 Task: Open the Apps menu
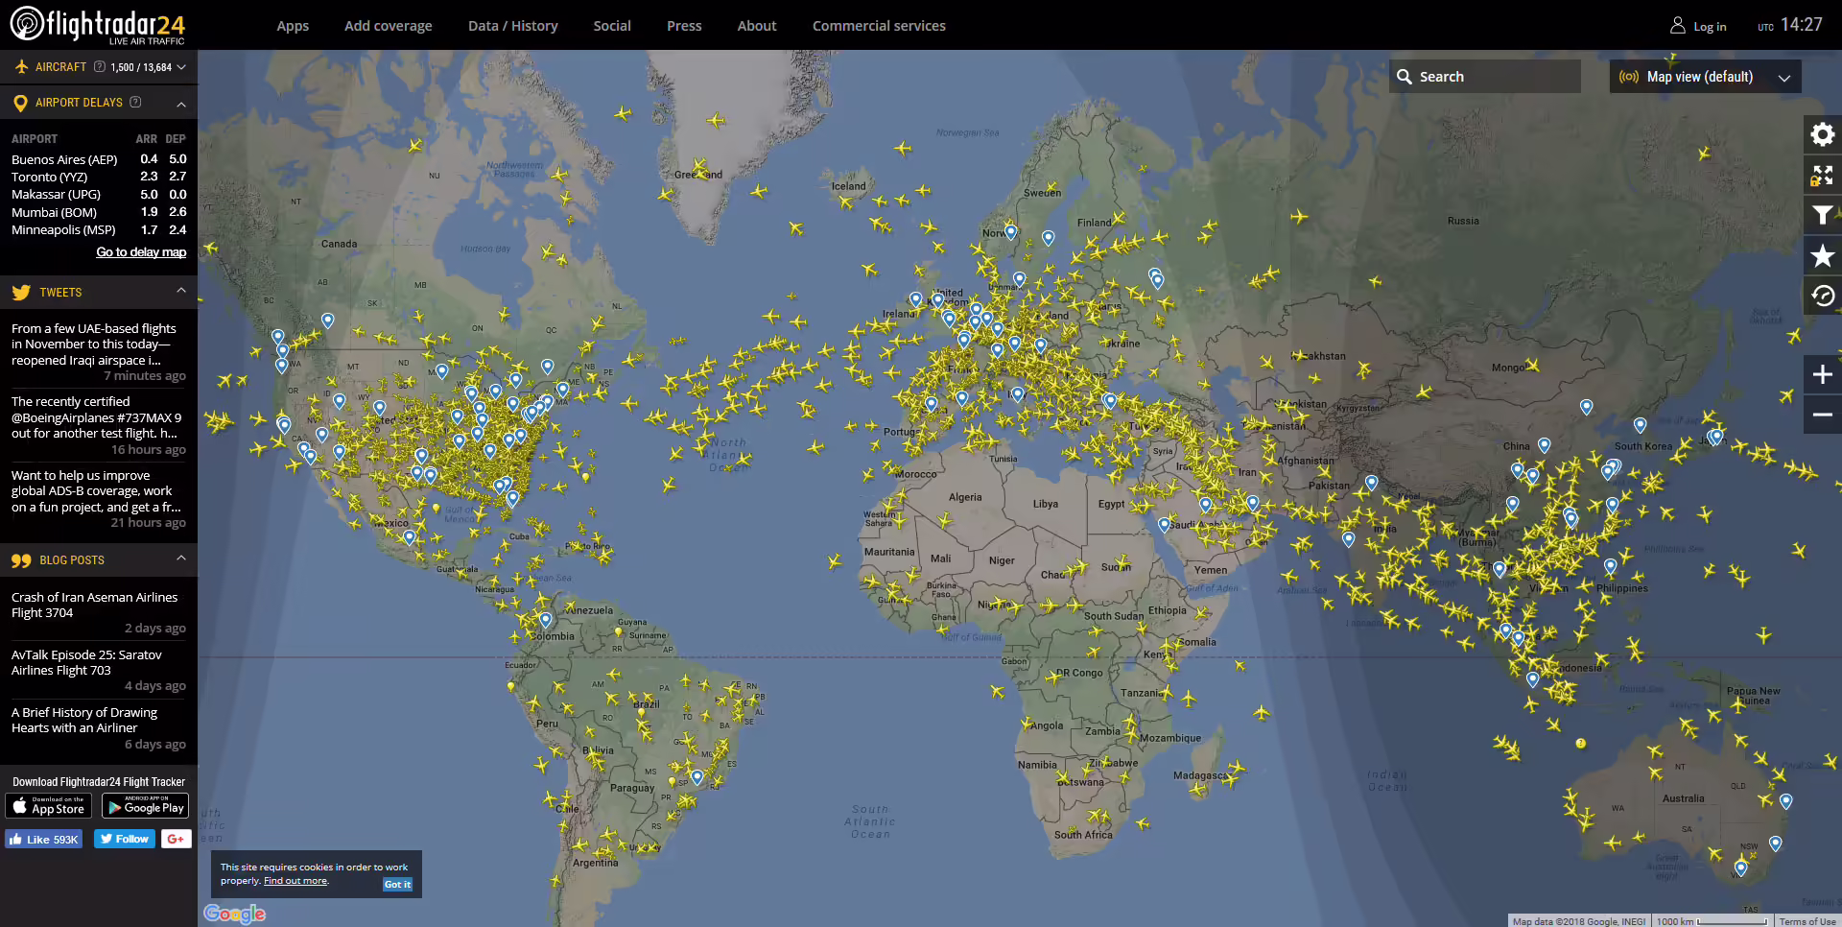[293, 26]
